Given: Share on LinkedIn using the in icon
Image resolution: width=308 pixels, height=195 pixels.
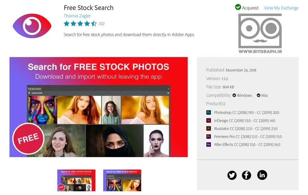Looking at the screenshot, I should 262,175.
